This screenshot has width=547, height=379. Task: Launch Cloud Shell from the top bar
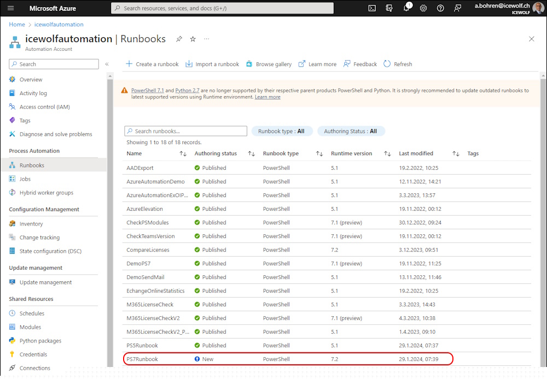372,8
